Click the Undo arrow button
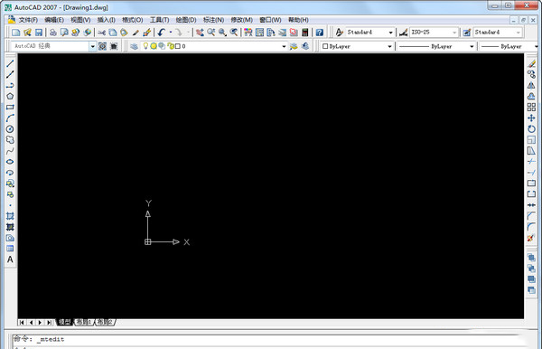This screenshot has width=542, height=349. (162, 33)
